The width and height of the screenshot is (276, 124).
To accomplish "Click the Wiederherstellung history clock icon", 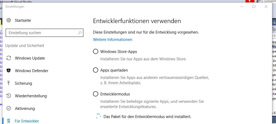I will point(9,96).
